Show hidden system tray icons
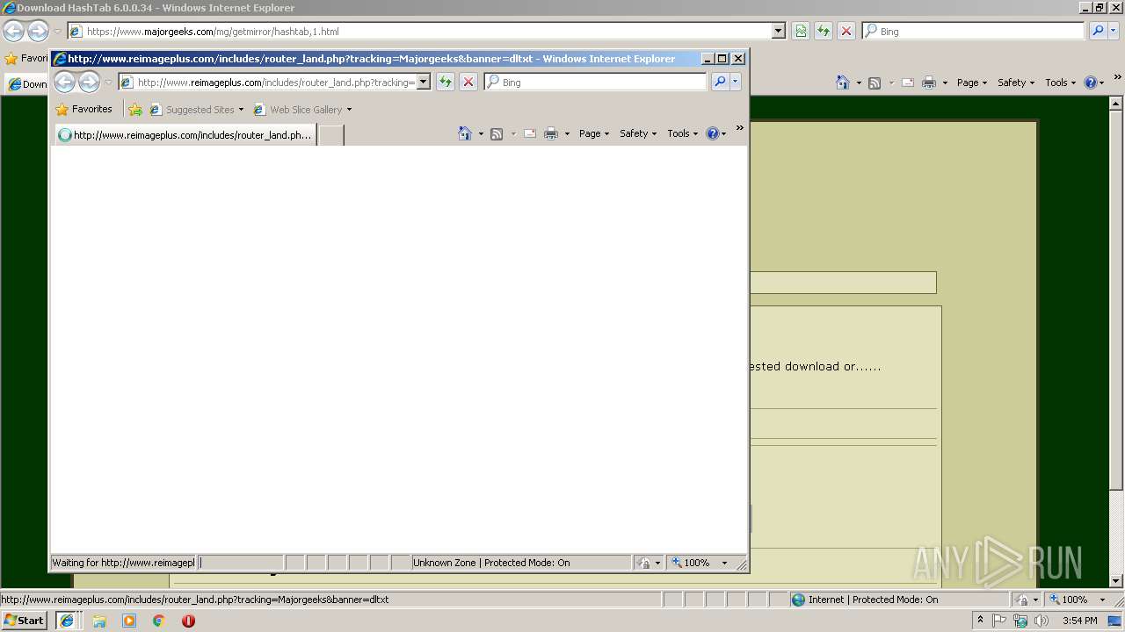Screen dimensions: 1125x632 pyautogui.click(x=980, y=621)
